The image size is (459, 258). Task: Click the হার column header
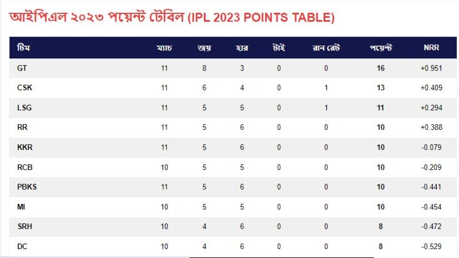click(242, 48)
